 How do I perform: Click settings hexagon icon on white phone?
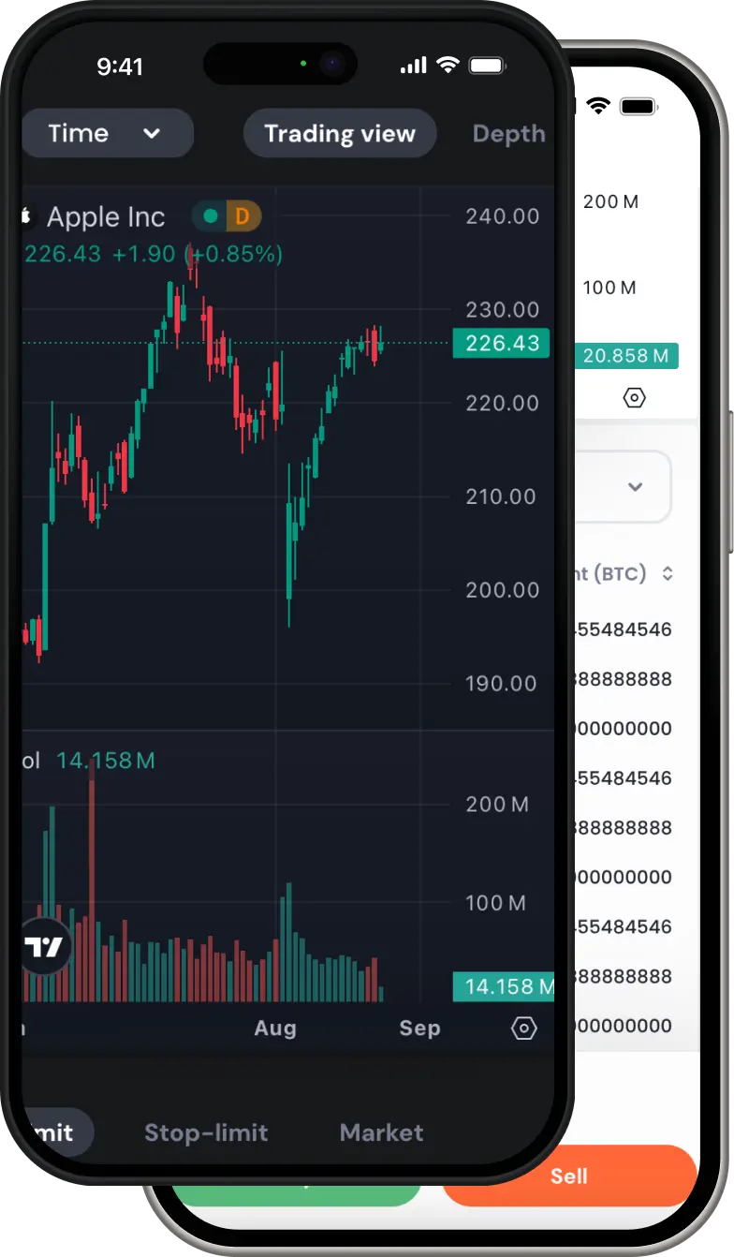point(634,398)
